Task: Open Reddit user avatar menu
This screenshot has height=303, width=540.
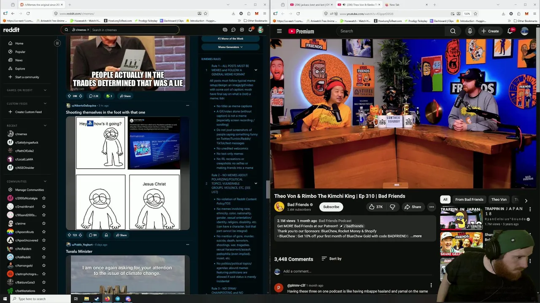Action: tap(261, 30)
